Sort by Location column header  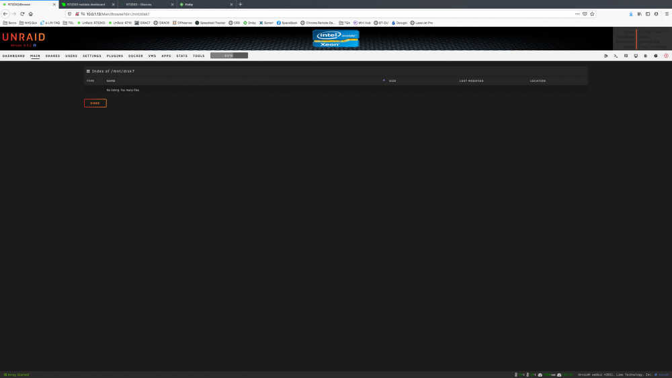pyautogui.click(x=538, y=81)
